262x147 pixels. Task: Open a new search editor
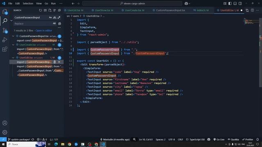50,10
